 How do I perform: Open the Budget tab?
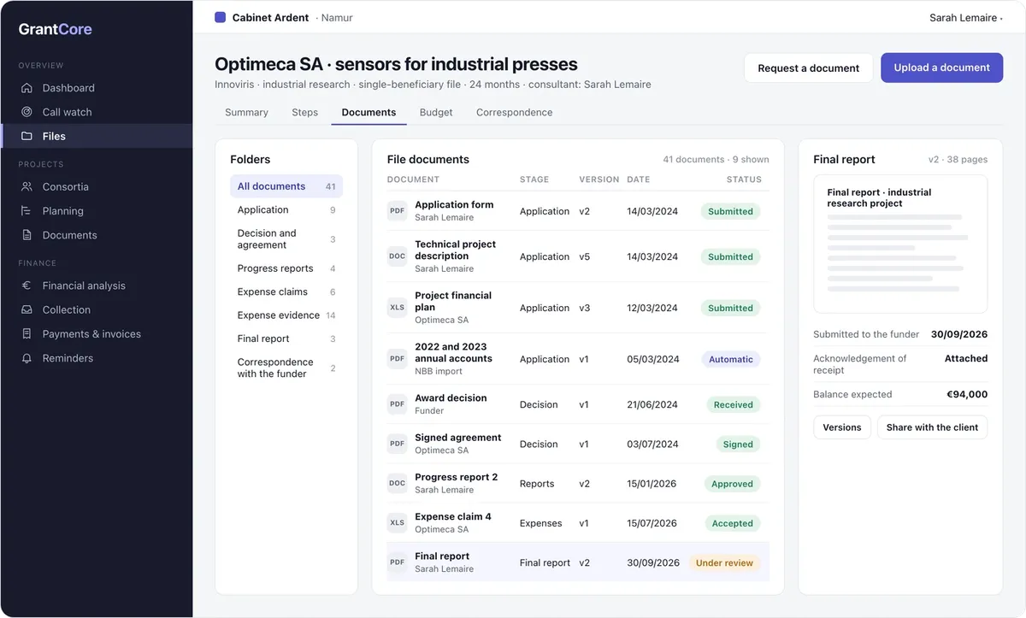pos(436,112)
